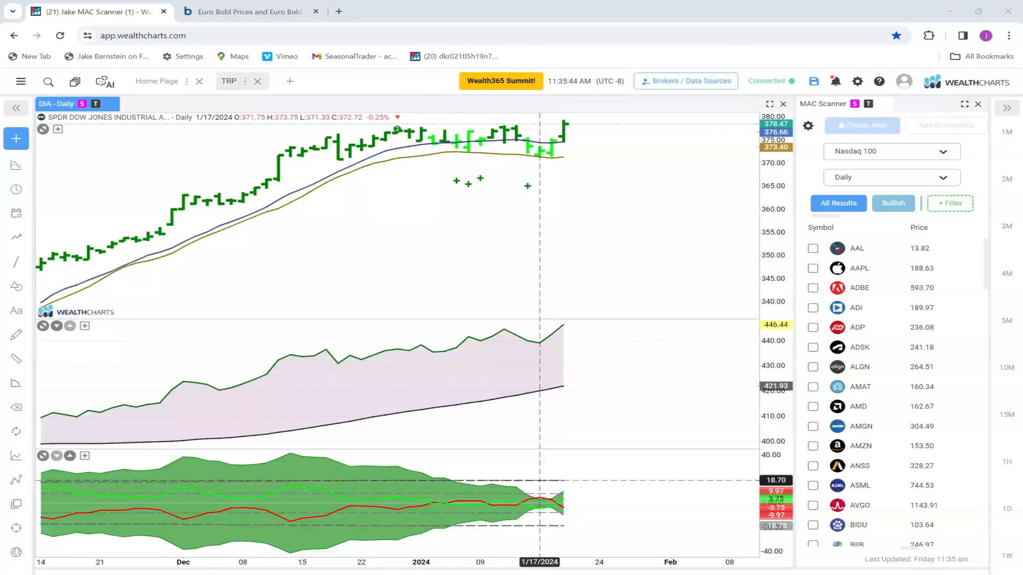Open the symbol search magnifier
1023x575 pixels.
48,81
